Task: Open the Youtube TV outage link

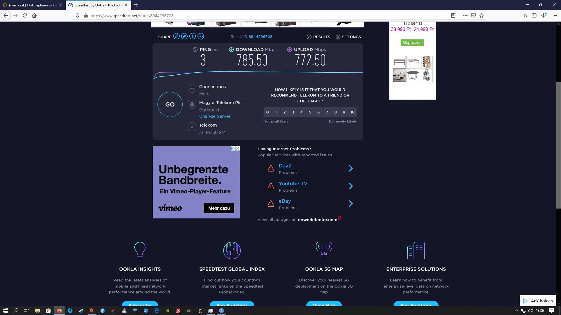Action: coord(293,184)
